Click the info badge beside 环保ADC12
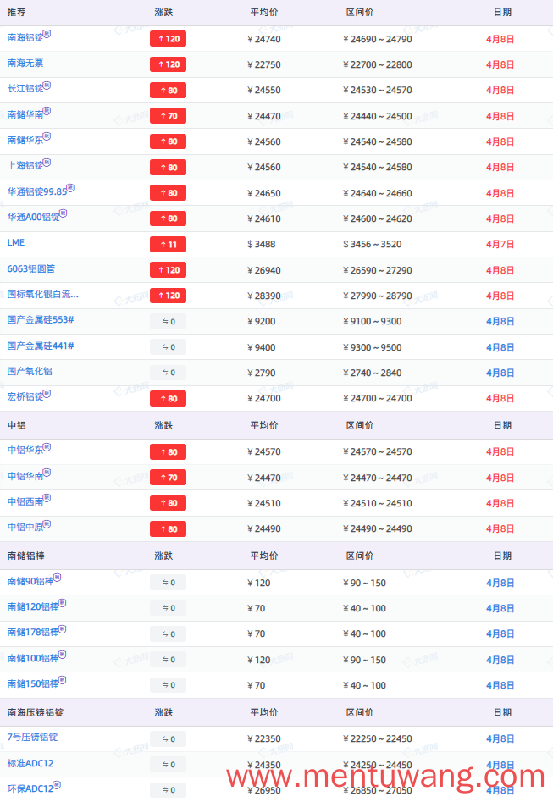This screenshot has height=802, width=553. 57,785
